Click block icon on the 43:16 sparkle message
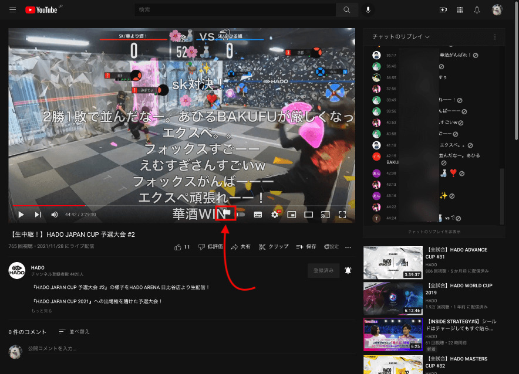 coord(452,196)
